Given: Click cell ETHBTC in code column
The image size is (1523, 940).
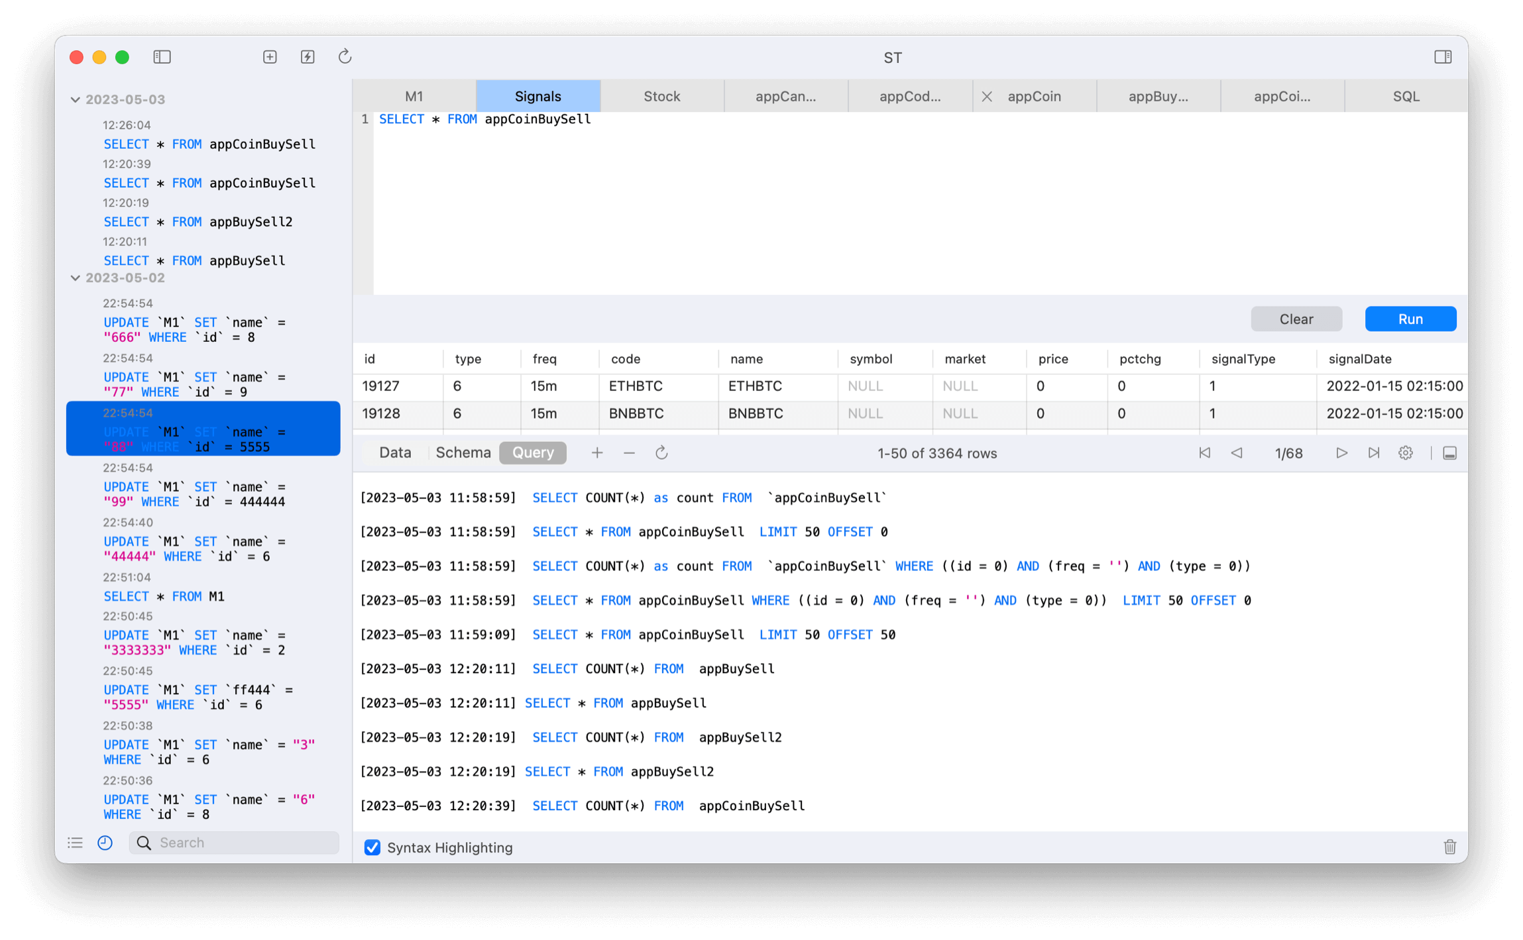Looking at the screenshot, I should click(x=658, y=386).
